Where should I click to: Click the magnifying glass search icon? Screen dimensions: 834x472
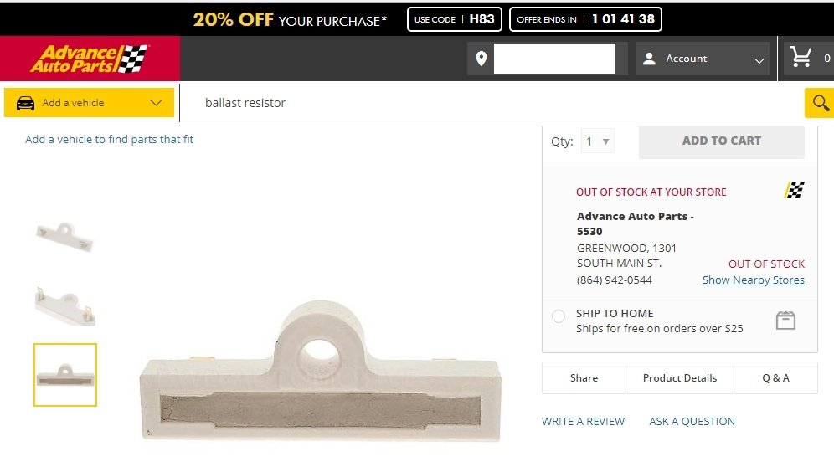[x=819, y=103]
